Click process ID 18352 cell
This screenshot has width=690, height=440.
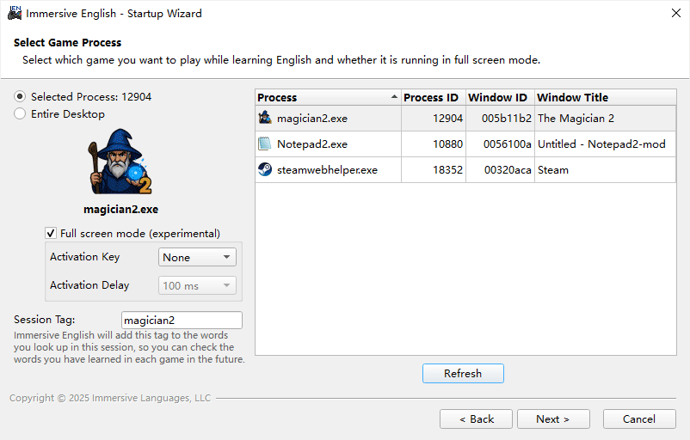click(x=434, y=169)
